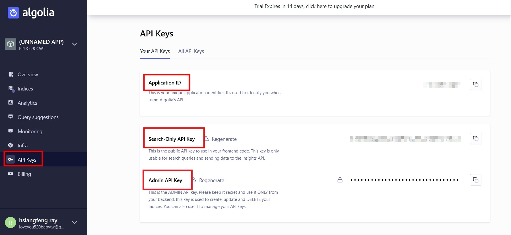Viewport: 511px width, 235px height.
Task: Click the Algolia logo icon
Action: (x=13, y=13)
